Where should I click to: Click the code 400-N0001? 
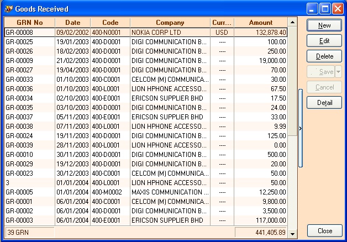tap(107, 32)
